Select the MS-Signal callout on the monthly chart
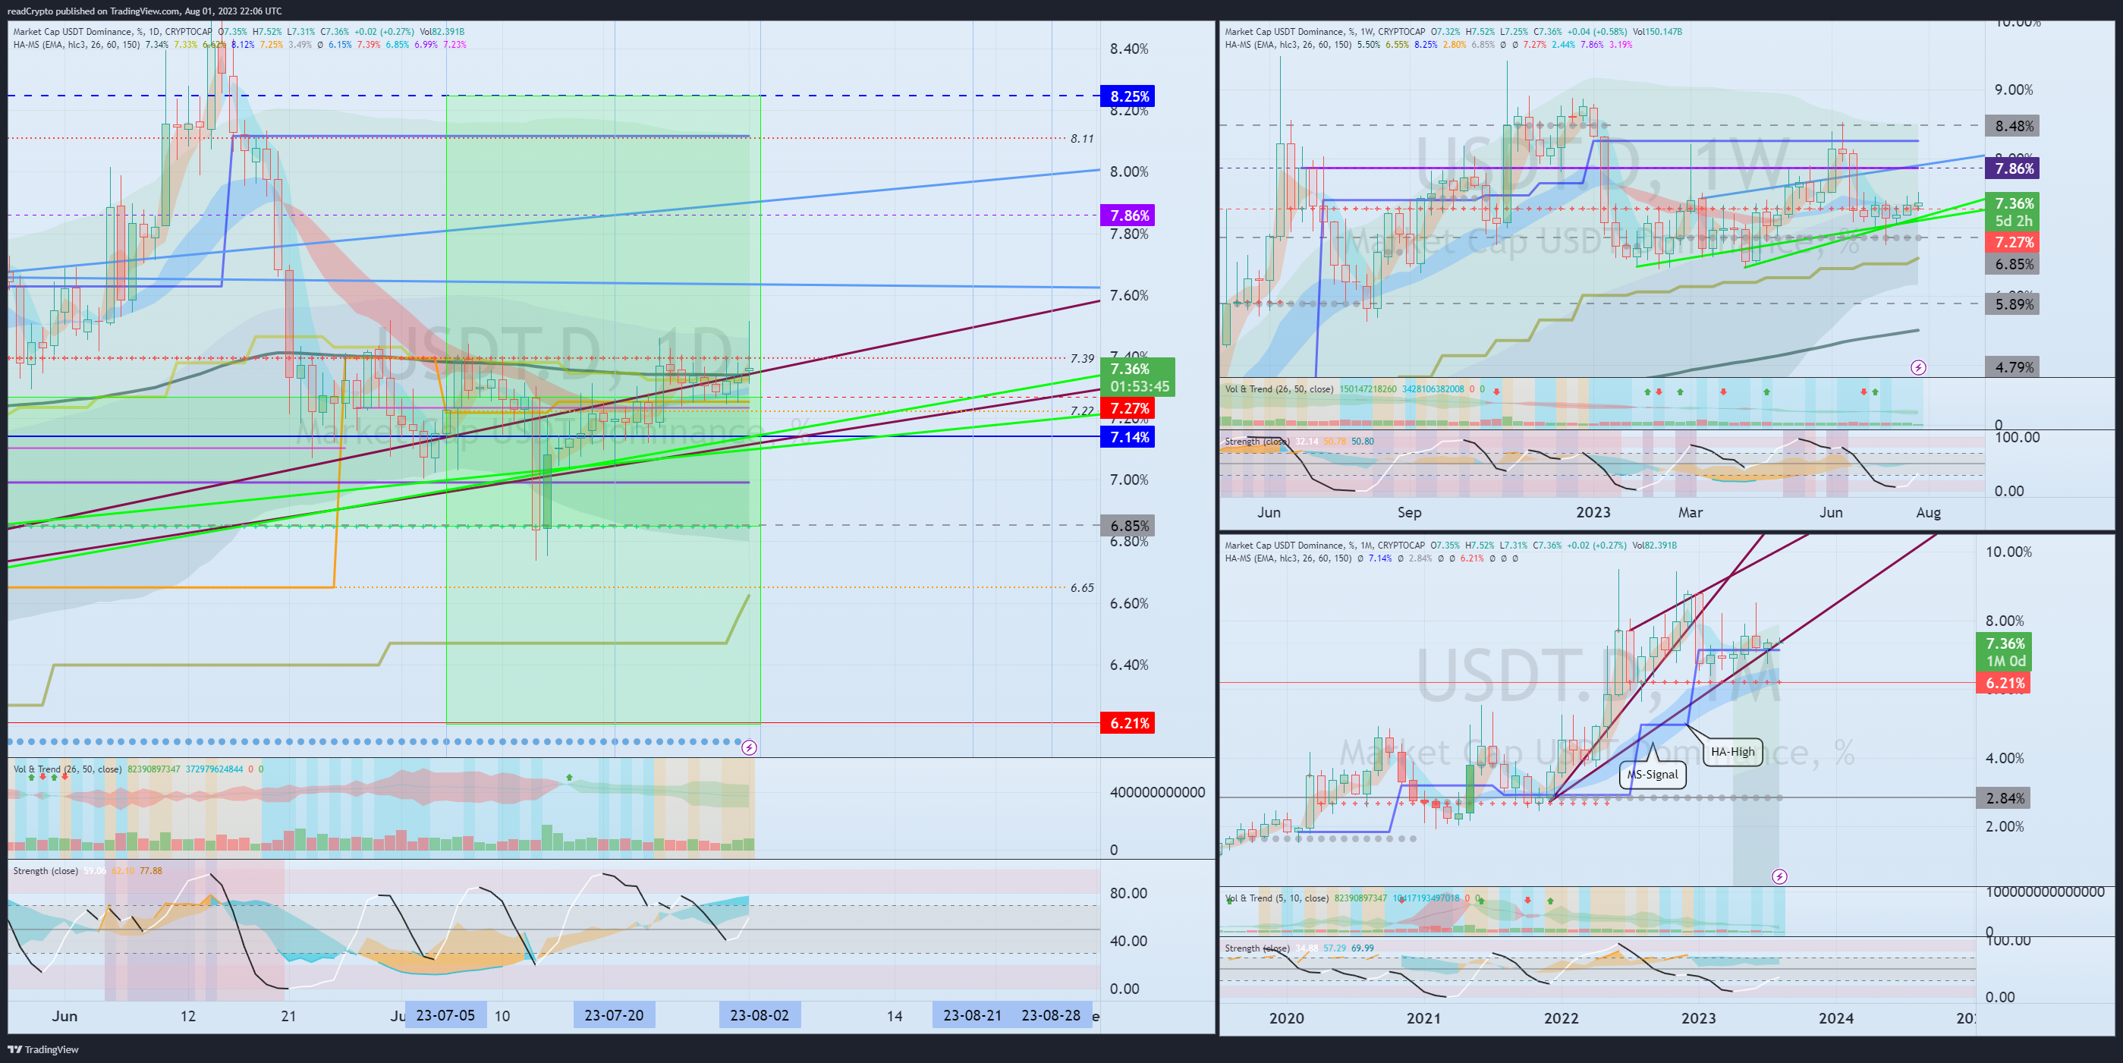 pyautogui.click(x=1653, y=775)
